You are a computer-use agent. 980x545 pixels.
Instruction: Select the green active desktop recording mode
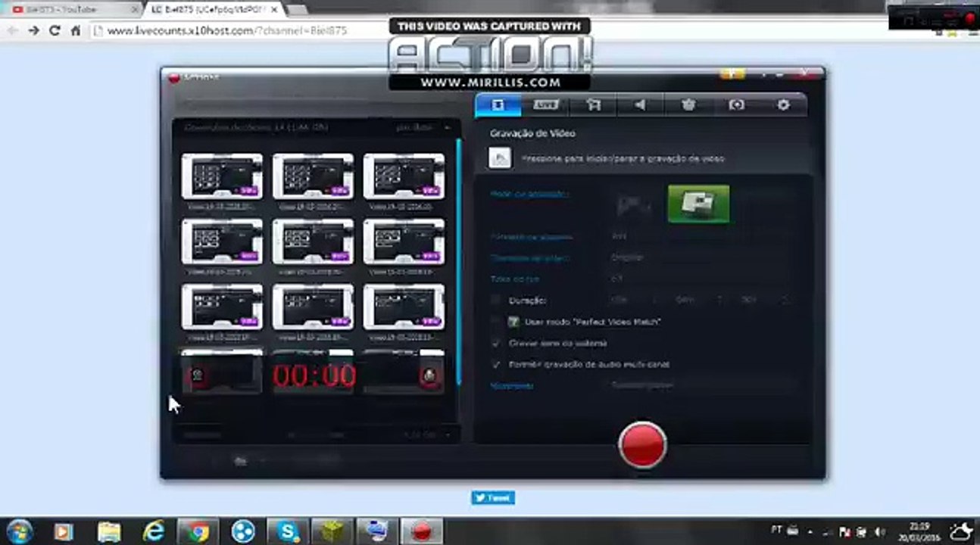click(x=698, y=204)
